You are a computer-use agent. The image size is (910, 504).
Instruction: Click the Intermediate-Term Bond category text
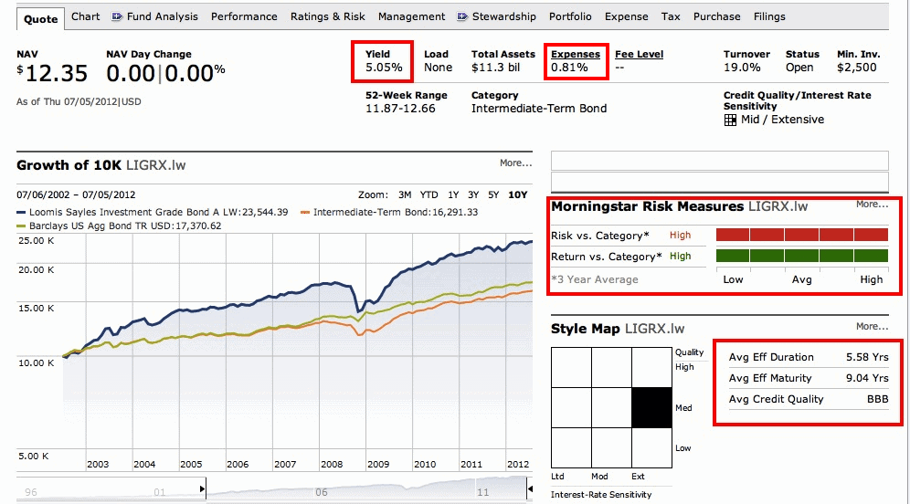(539, 109)
